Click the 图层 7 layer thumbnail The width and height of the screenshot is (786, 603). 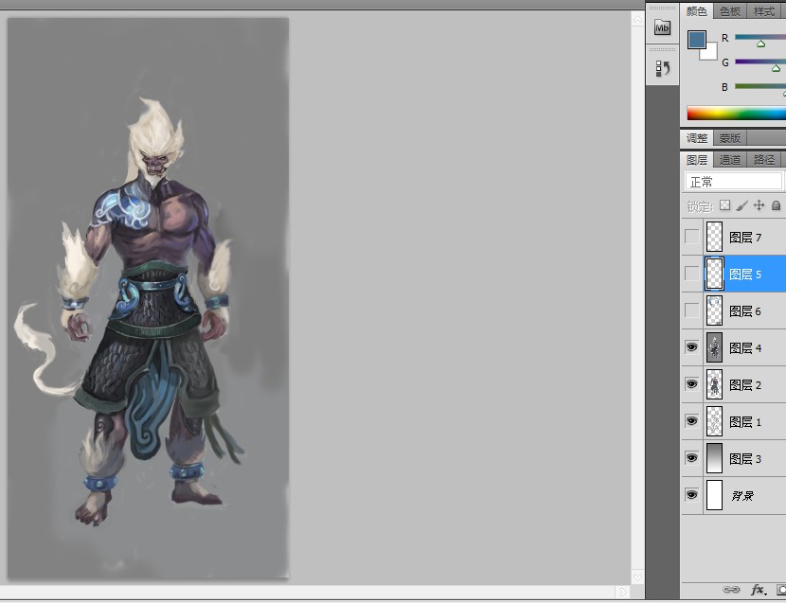click(714, 237)
